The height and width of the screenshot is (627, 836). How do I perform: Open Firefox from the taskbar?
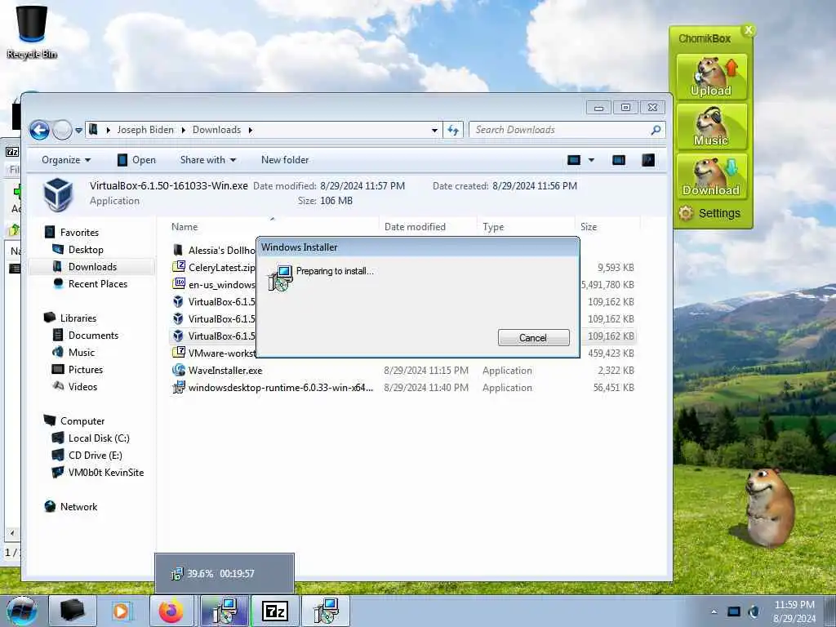pos(171,611)
